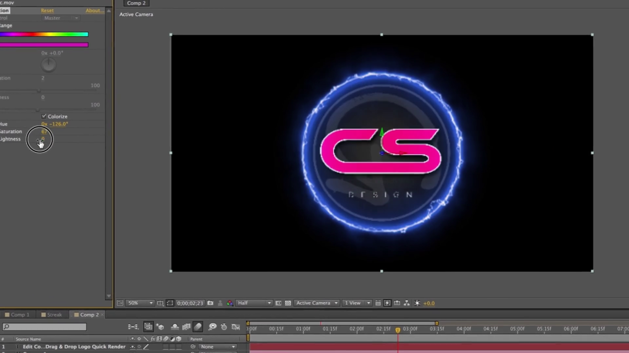Expand the Active Camera view dropdown
The image size is (629, 353).
316,303
